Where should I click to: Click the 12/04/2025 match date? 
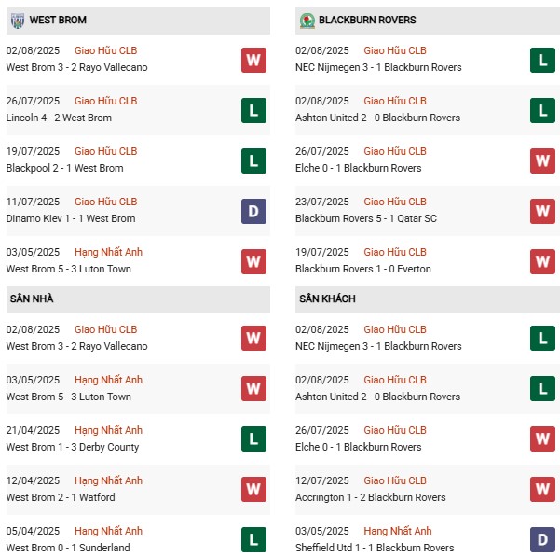pos(33,480)
